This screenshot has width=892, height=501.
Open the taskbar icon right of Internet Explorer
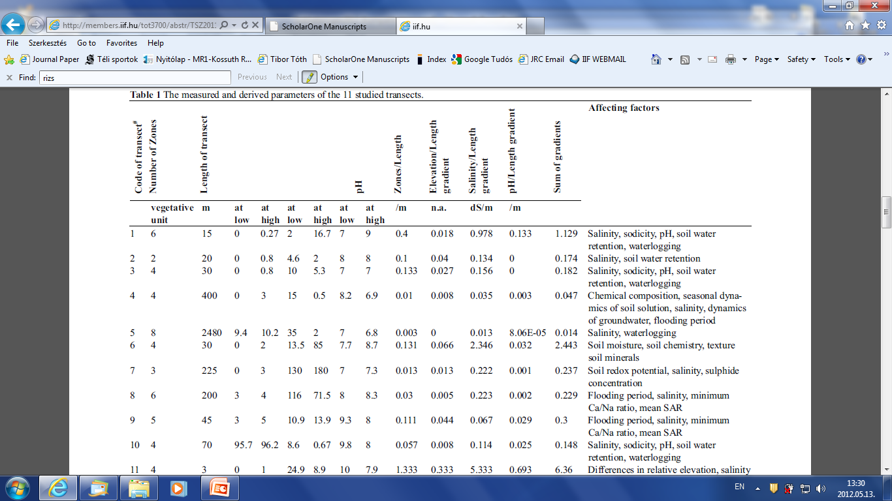click(99, 488)
